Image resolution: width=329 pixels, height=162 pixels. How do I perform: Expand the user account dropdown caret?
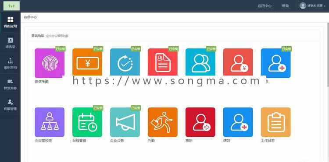click(x=325, y=6)
